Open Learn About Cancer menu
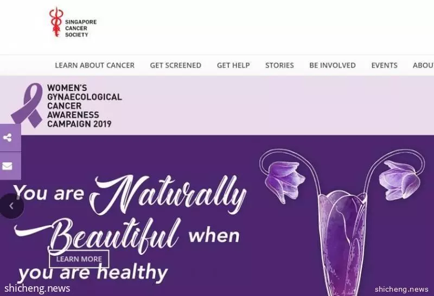 (94, 65)
